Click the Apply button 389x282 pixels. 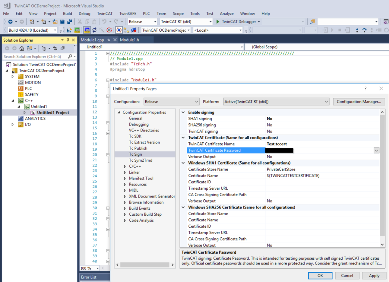click(x=374, y=276)
